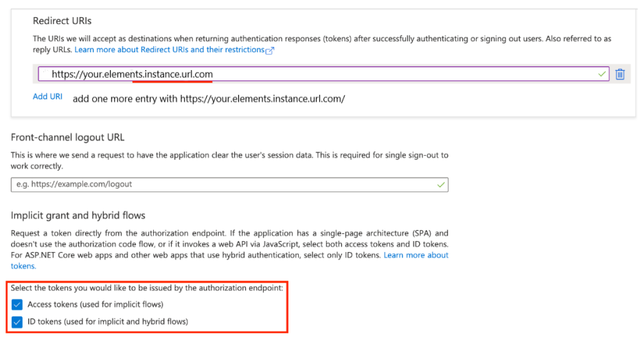This screenshot has width=638, height=346.
Task: Click the external link icon beside Redirect URIs link
Action: click(x=270, y=51)
